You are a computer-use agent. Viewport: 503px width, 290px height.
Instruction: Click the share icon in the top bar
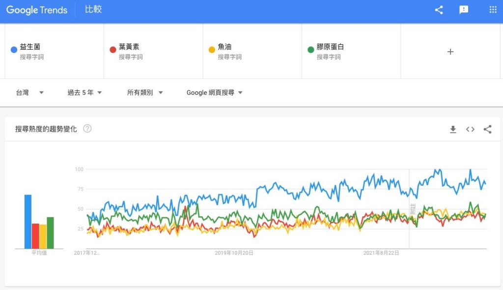439,9
